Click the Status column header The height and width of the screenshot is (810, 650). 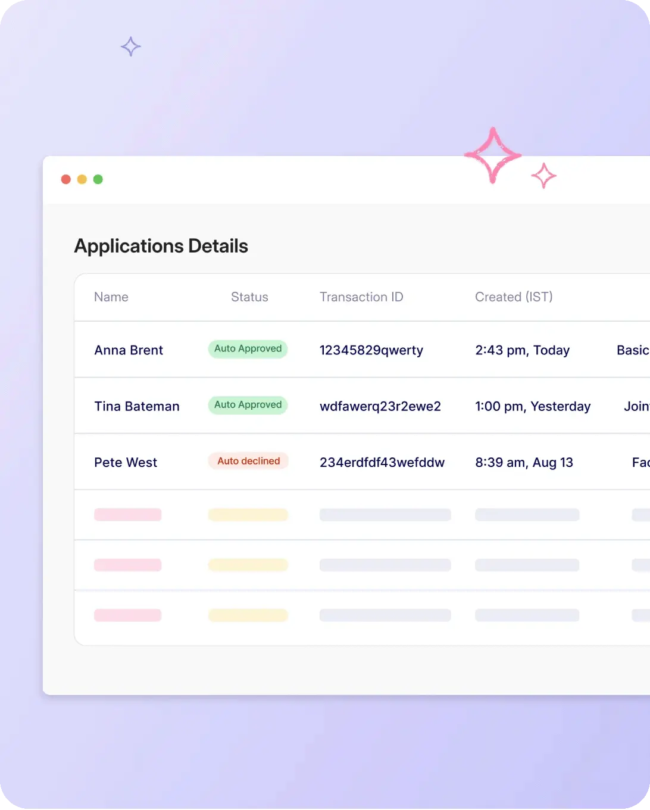click(x=249, y=297)
